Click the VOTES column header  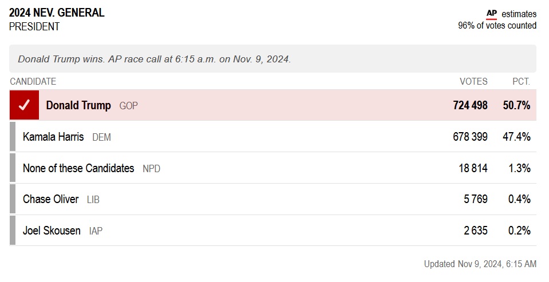click(x=473, y=82)
